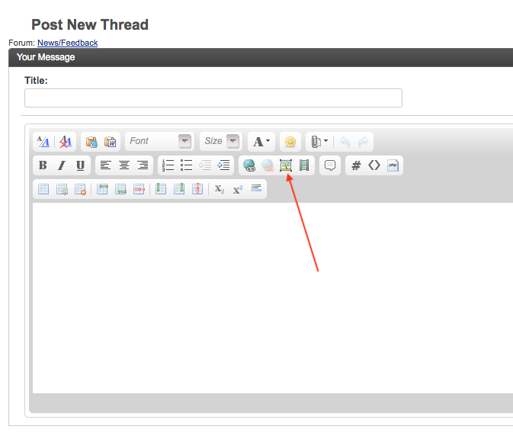Click the Align Center button
This screenshot has width=513, height=436.
click(x=124, y=165)
